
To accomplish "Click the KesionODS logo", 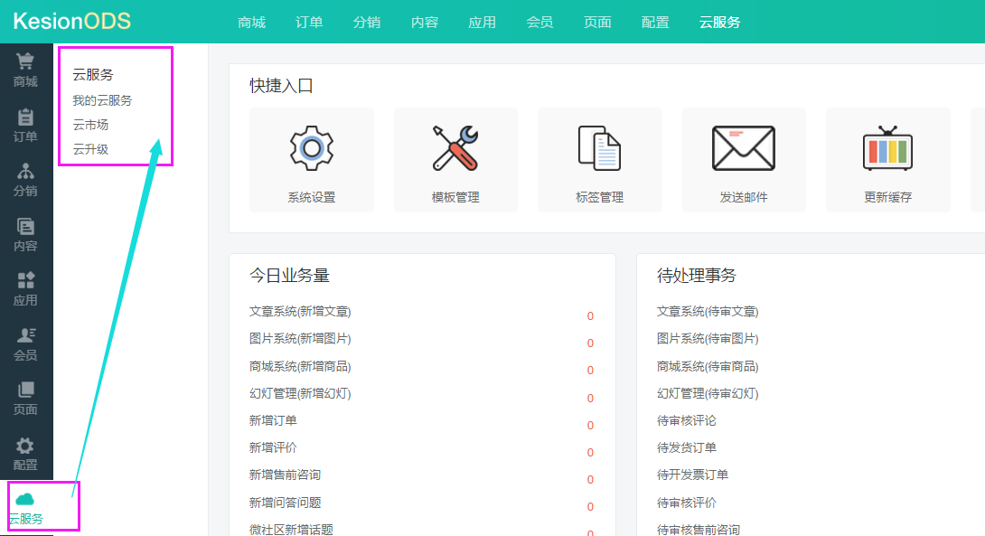I will coord(72,21).
